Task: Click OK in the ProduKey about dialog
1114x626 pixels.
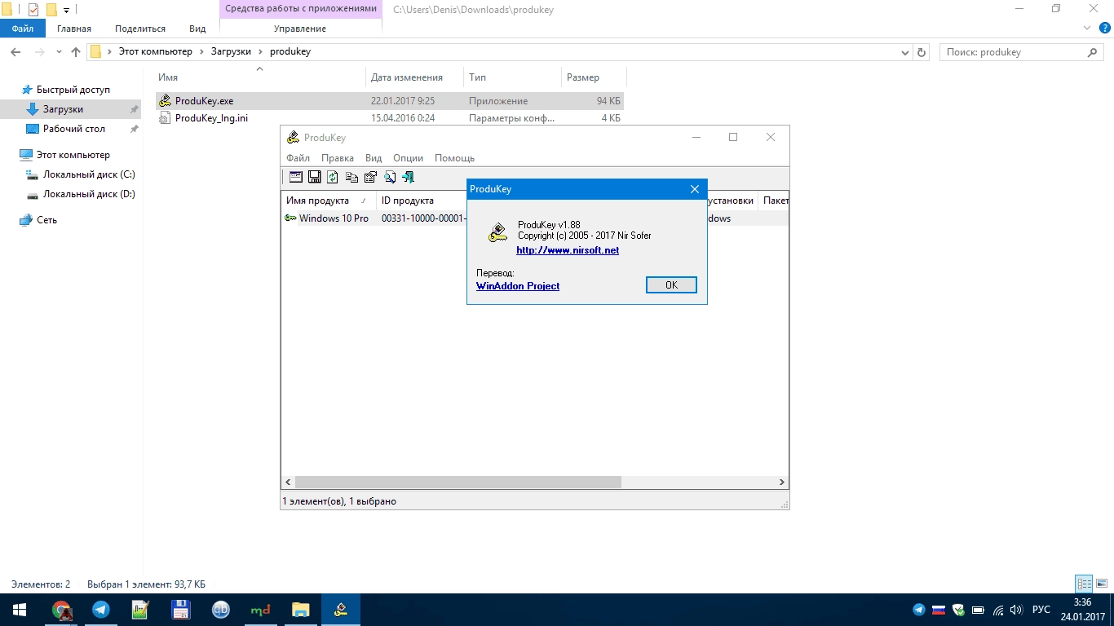Action: [x=671, y=285]
